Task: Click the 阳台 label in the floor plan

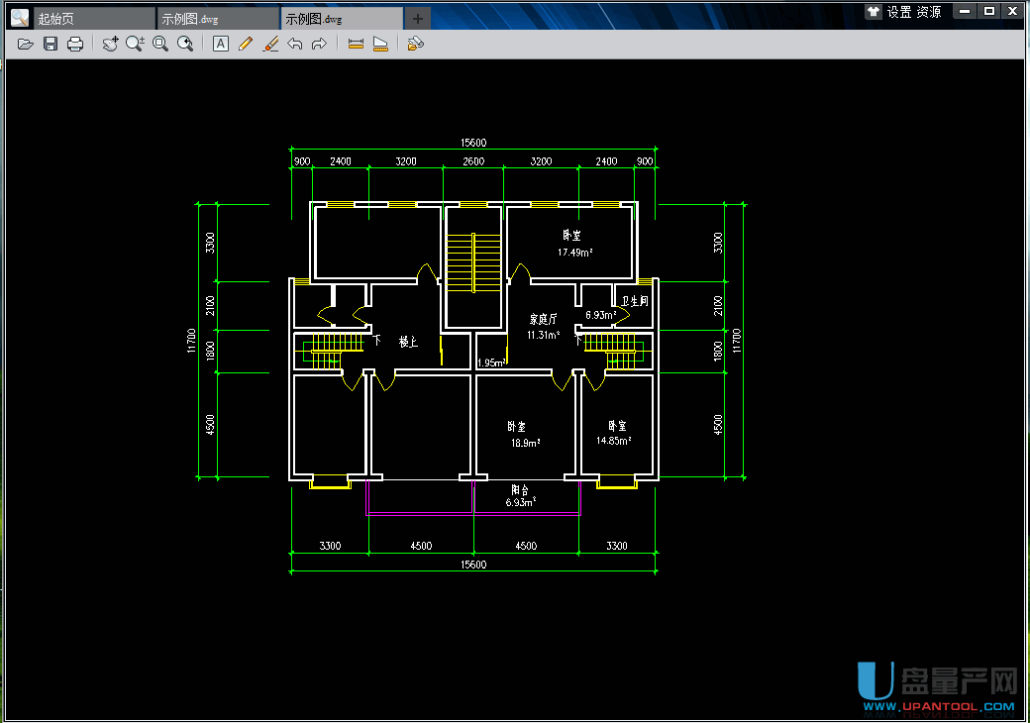Action: (x=519, y=489)
